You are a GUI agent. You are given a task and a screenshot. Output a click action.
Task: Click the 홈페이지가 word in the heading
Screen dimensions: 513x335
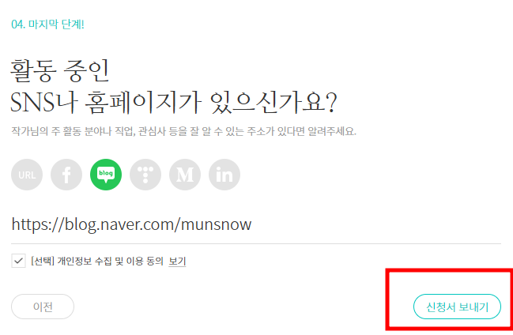tap(143, 103)
